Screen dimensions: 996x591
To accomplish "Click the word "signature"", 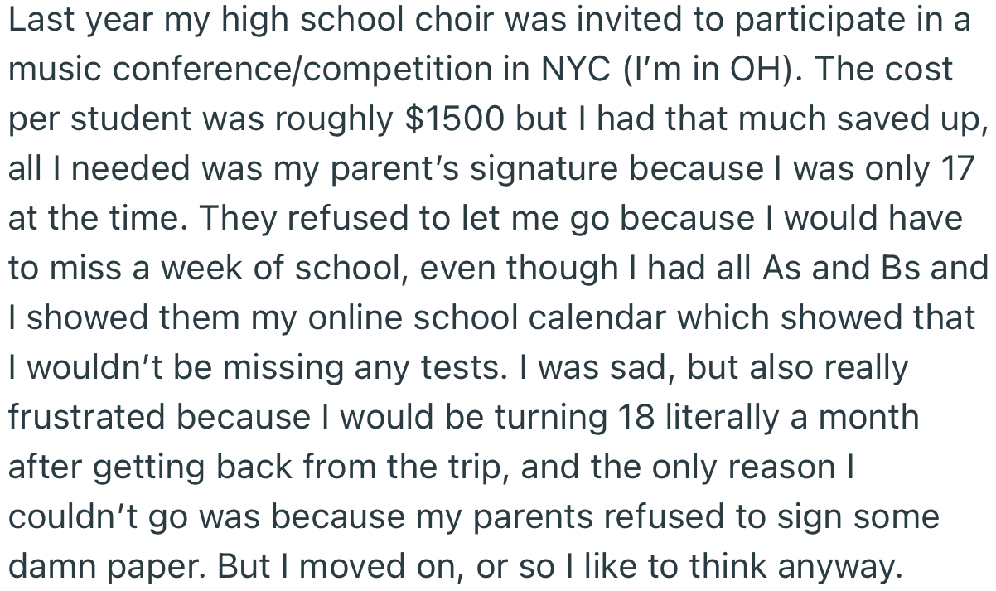I will pyautogui.click(x=520, y=168).
